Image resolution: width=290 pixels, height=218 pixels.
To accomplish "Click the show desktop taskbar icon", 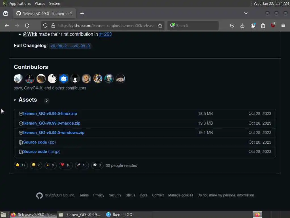I will coord(3,215).
